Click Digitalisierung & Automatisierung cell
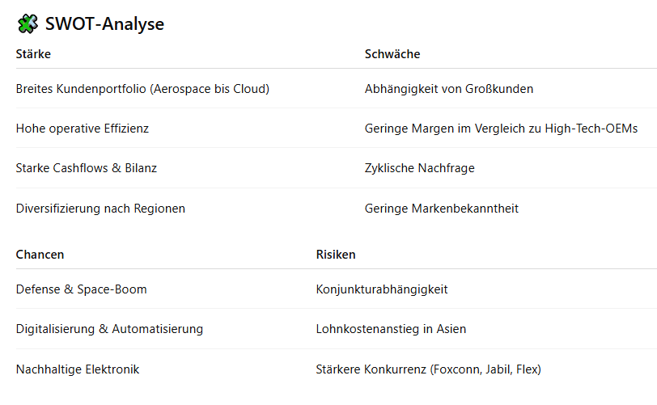The width and height of the screenshot is (657, 405). point(109,329)
